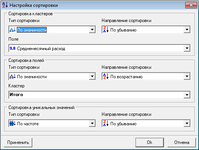
Task: Click the Z-A descending icon in cluster sort direction
Action: click(106, 30)
